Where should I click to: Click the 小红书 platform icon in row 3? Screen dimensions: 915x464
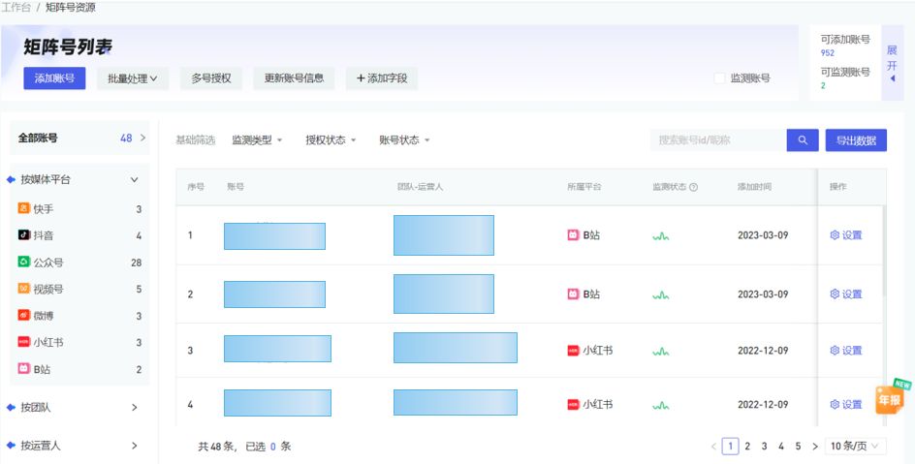coord(573,351)
